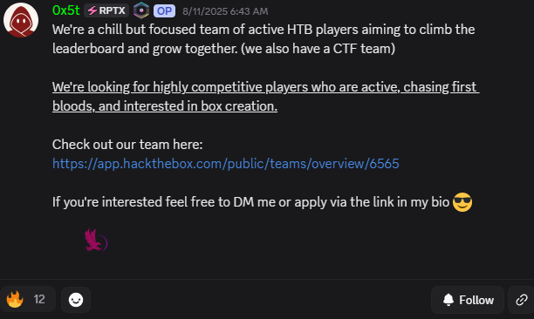Image resolution: width=534 pixels, height=319 pixels.
Task: Open the add reaction smiley picker
Action: point(76,300)
